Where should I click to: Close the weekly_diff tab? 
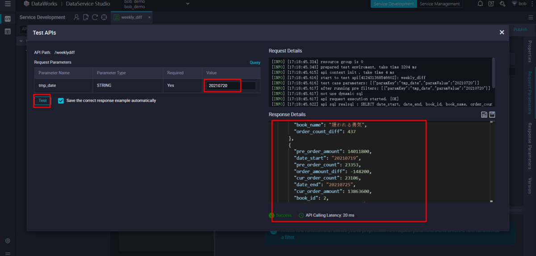coord(149,17)
